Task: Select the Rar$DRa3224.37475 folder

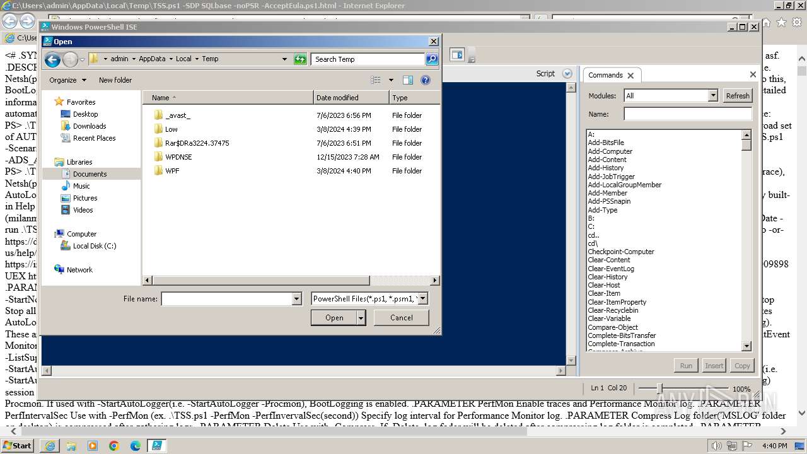Action: click(197, 143)
